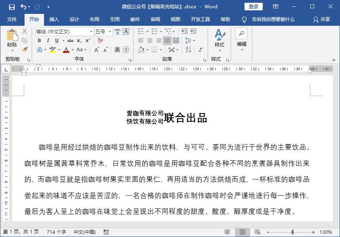Image resolution: width=340 pixels, height=237 pixels.
Task: Click the lightbulb Tell Me icon
Action: coord(244,19)
